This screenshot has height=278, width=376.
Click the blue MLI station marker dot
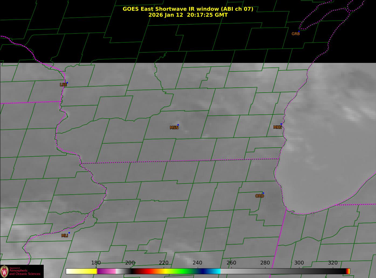69,233
